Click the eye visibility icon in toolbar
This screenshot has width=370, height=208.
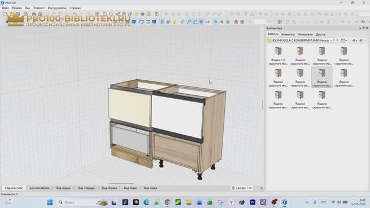click(208, 22)
